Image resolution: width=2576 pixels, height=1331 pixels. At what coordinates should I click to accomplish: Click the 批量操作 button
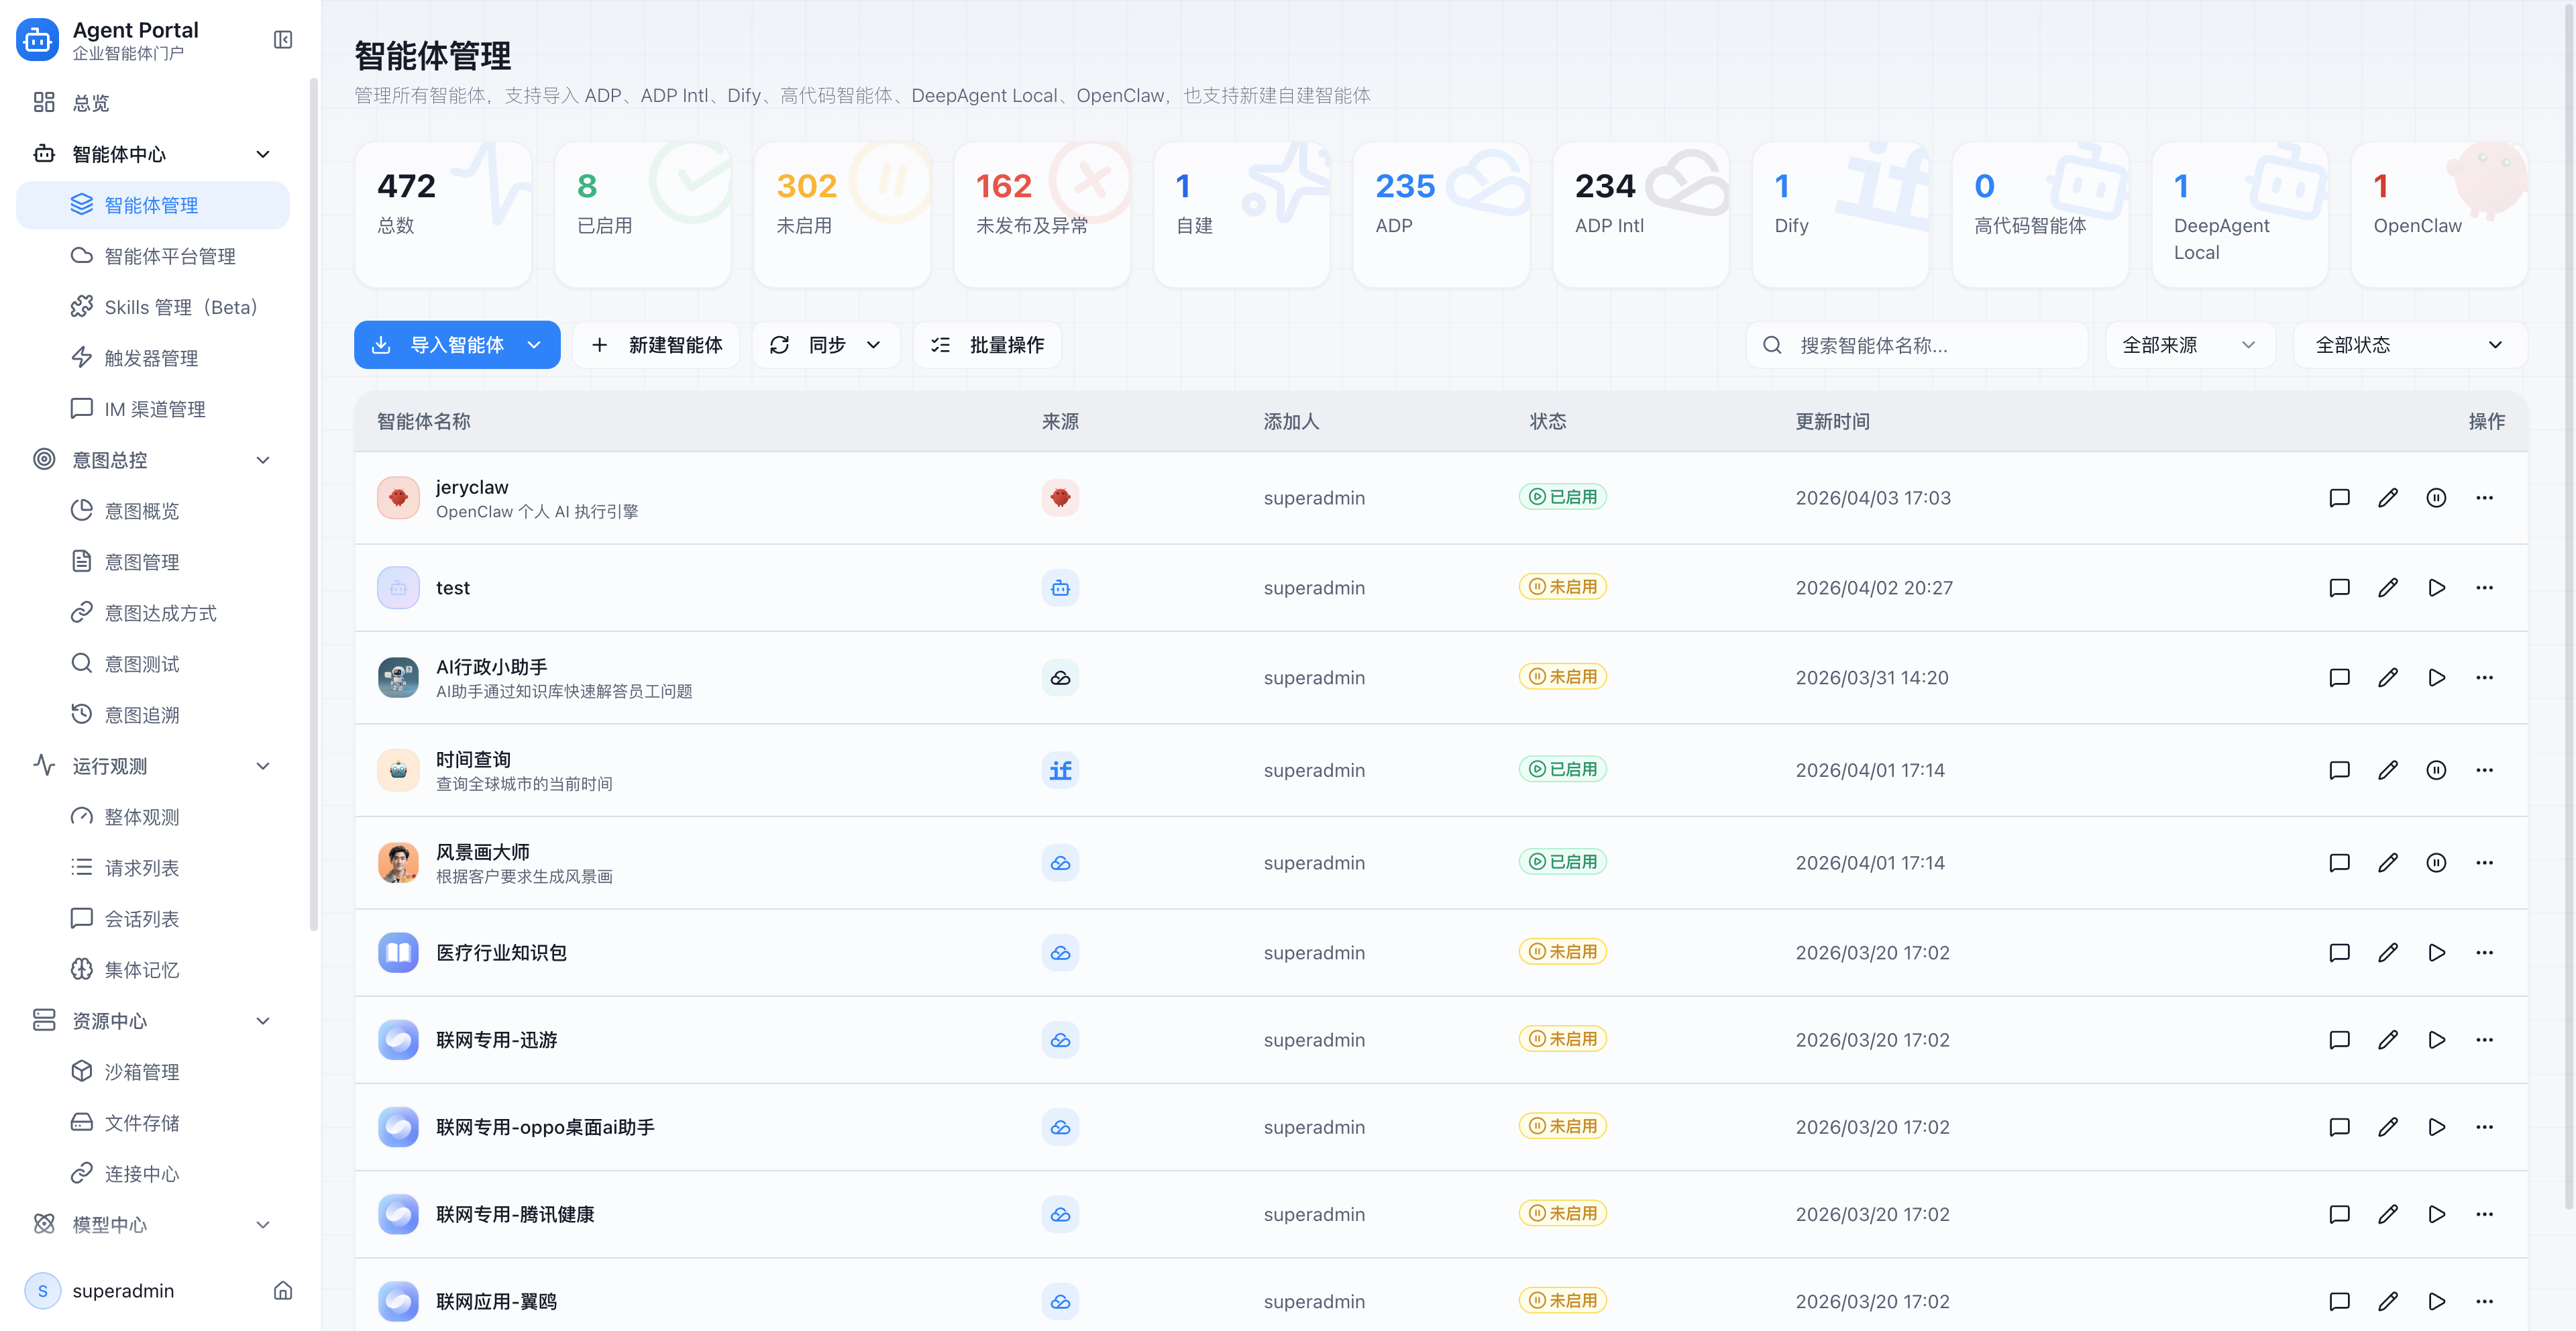tap(987, 345)
